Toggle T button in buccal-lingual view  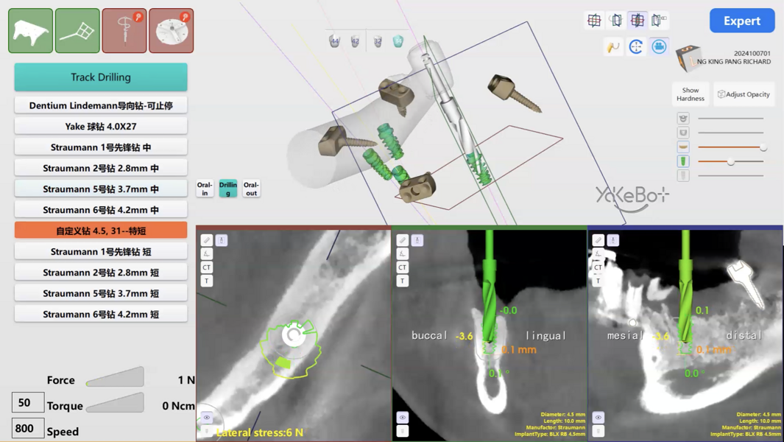coord(403,281)
